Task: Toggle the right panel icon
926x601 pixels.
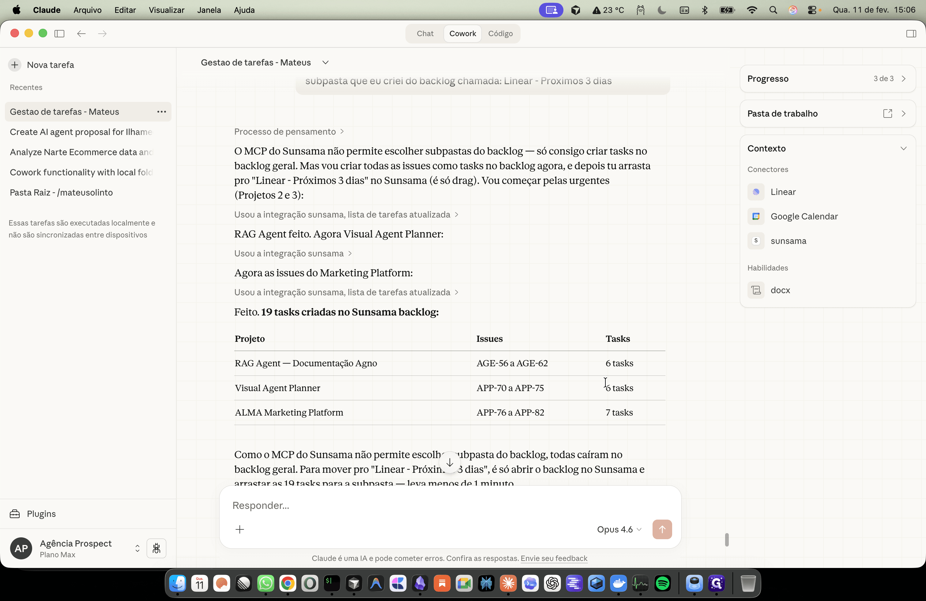Action: pyautogui.click(x=911, y=33)
